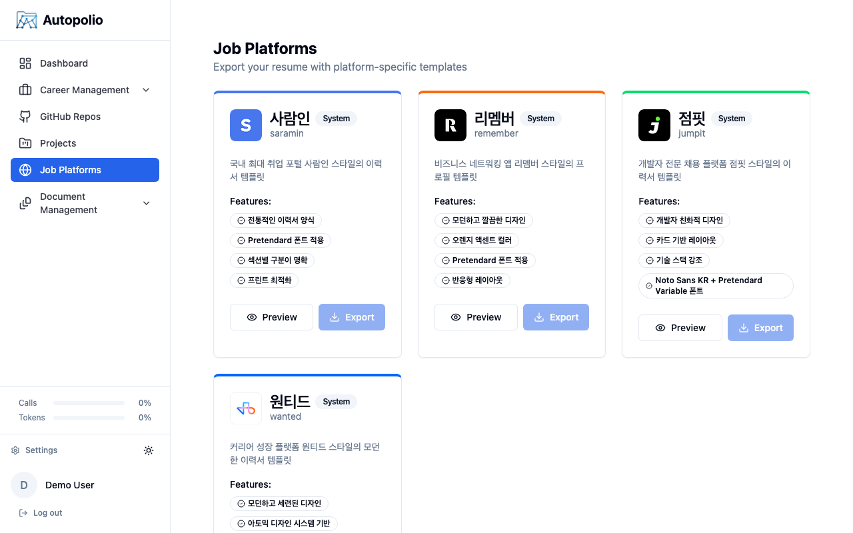Image resolution: width=853 pixels, height=533 pixels.
Task: Click Log out
Action: click(x=40, y=512)
